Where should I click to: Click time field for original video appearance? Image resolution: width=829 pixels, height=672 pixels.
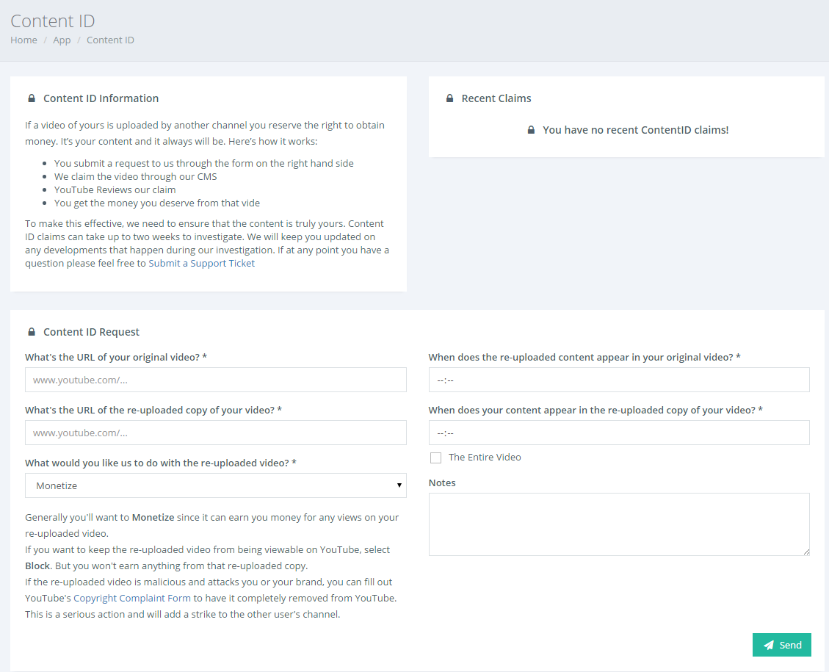coord(619,380)
